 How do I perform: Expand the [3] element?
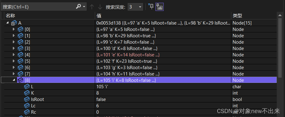[x=13, y=48]
